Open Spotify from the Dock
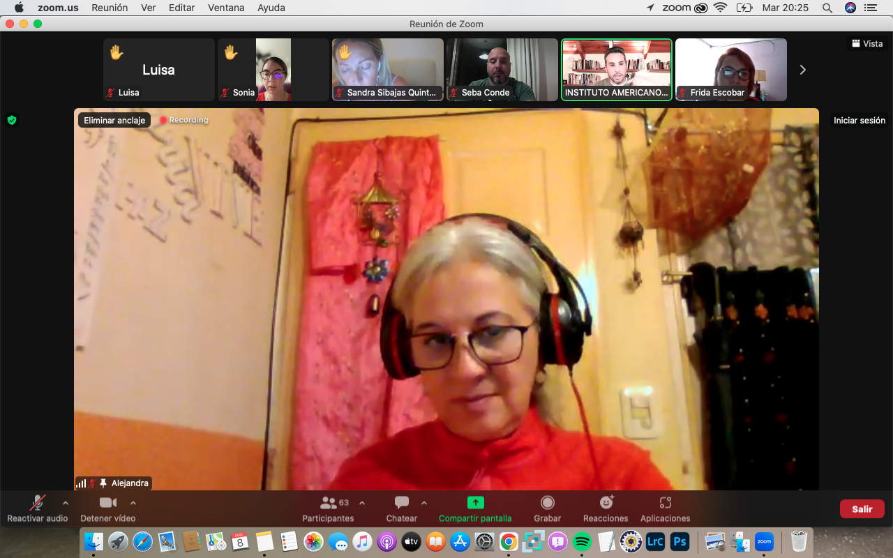This screenshot has width=893, height=558. tap(582, 541)
